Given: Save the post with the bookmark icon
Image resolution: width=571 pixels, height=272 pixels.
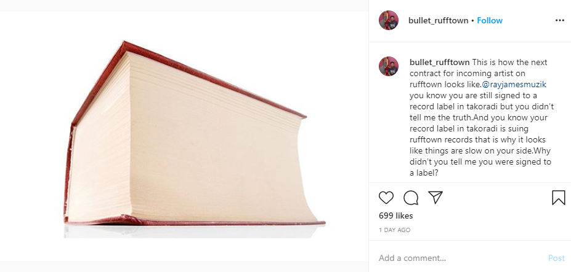Looking at the screenshot, I should [x=558, y=198].
